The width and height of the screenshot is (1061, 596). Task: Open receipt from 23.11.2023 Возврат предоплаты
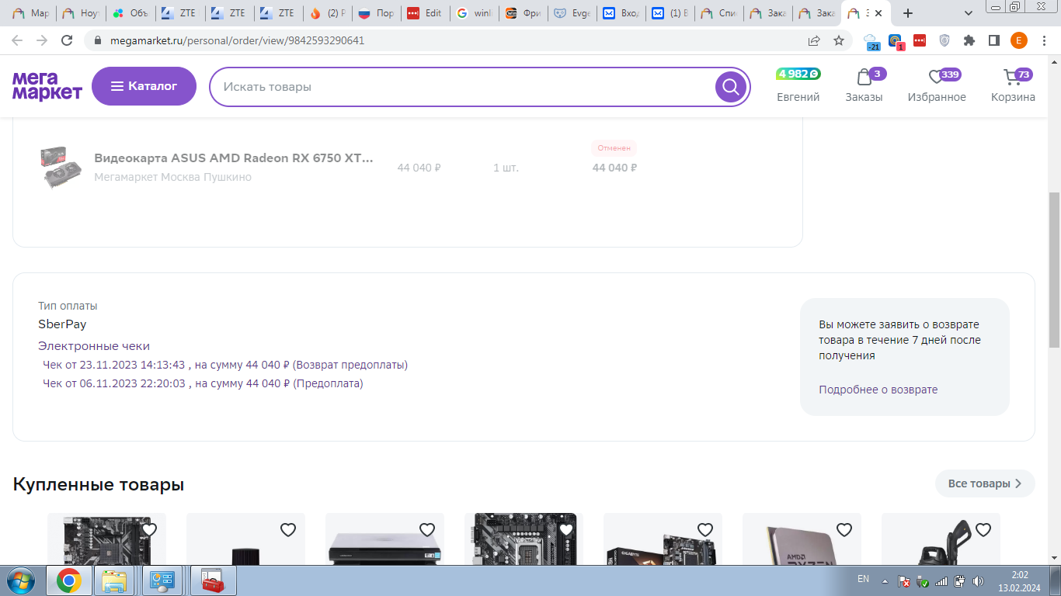tap(225, 365)
